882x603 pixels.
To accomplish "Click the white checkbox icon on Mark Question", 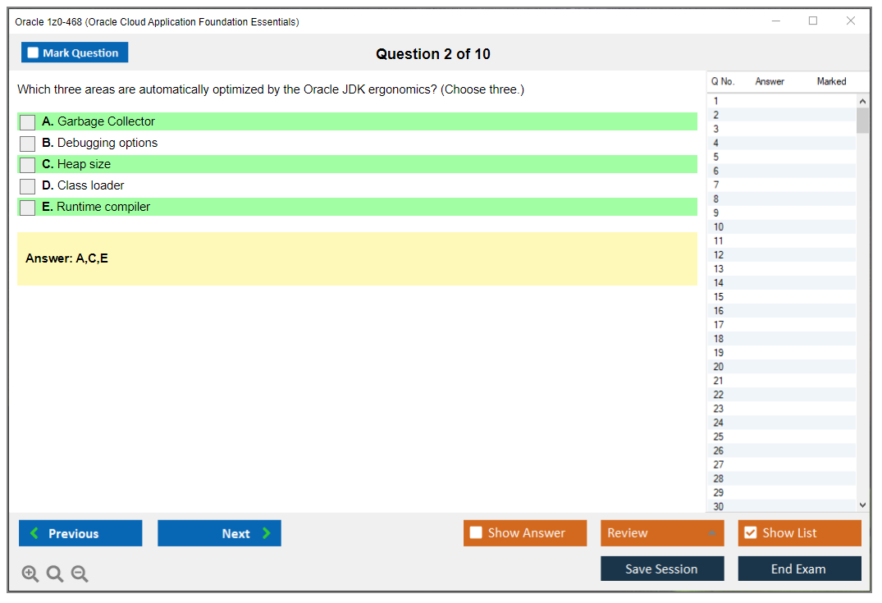I will (32, 52).
